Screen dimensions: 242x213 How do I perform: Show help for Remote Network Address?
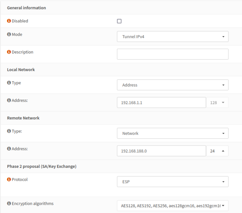[9, 149]
